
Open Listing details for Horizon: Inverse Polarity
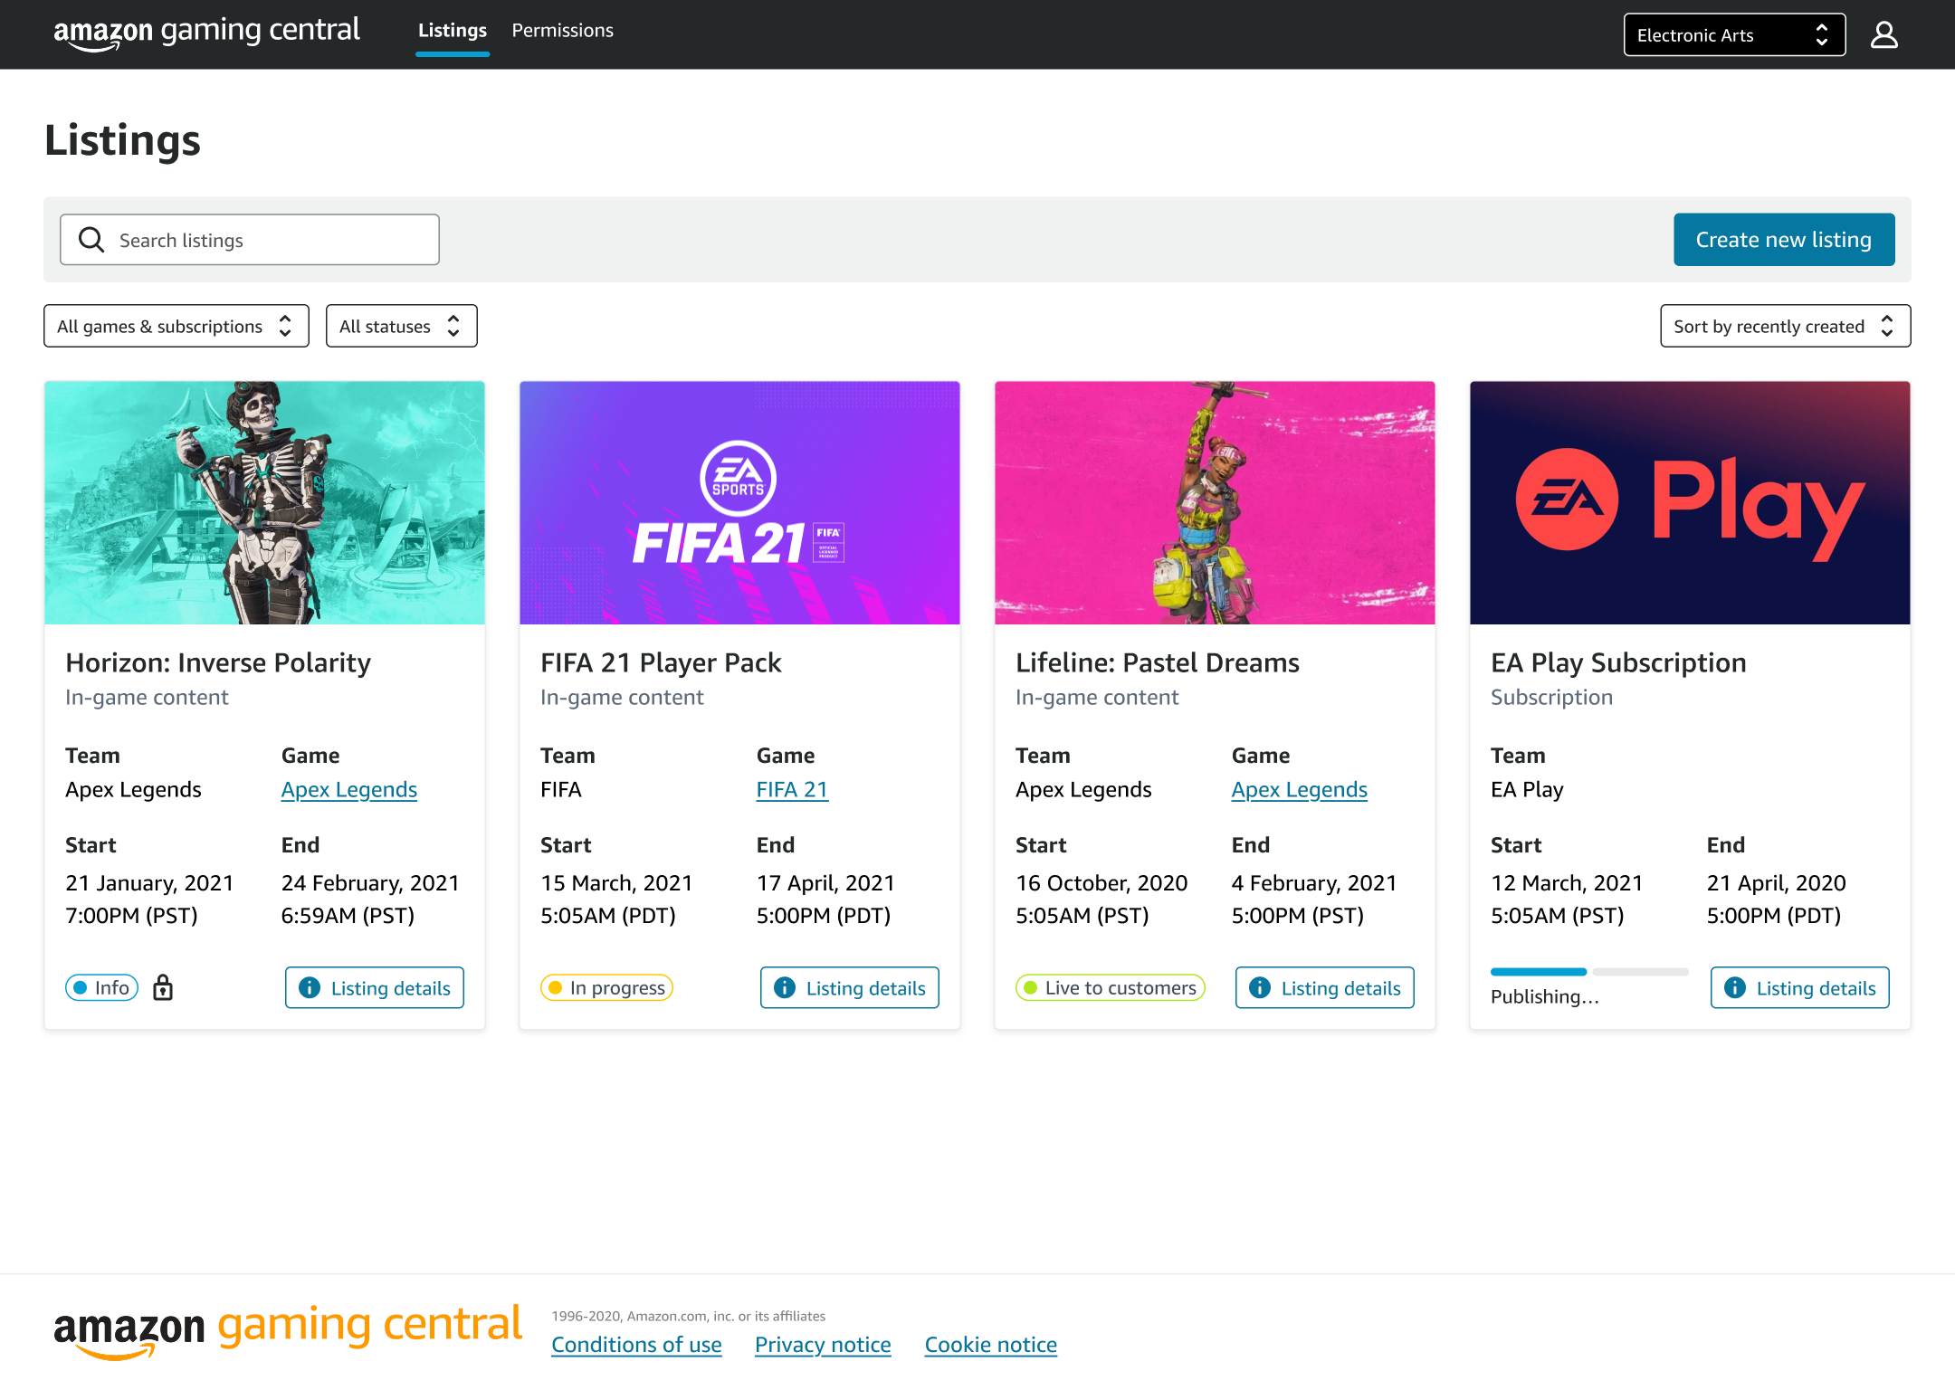click(x=375, y=987)
